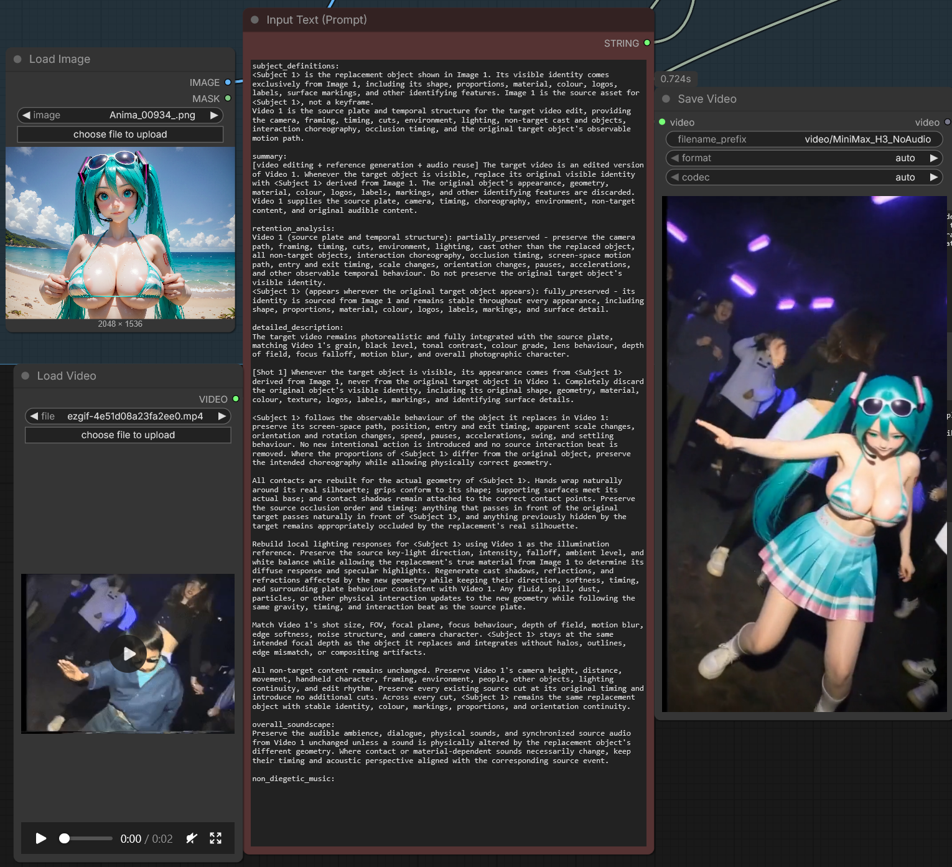952x867 pixels.
Task: Click the 0:00 / 0:02 video time display
Action: point(147,839)
